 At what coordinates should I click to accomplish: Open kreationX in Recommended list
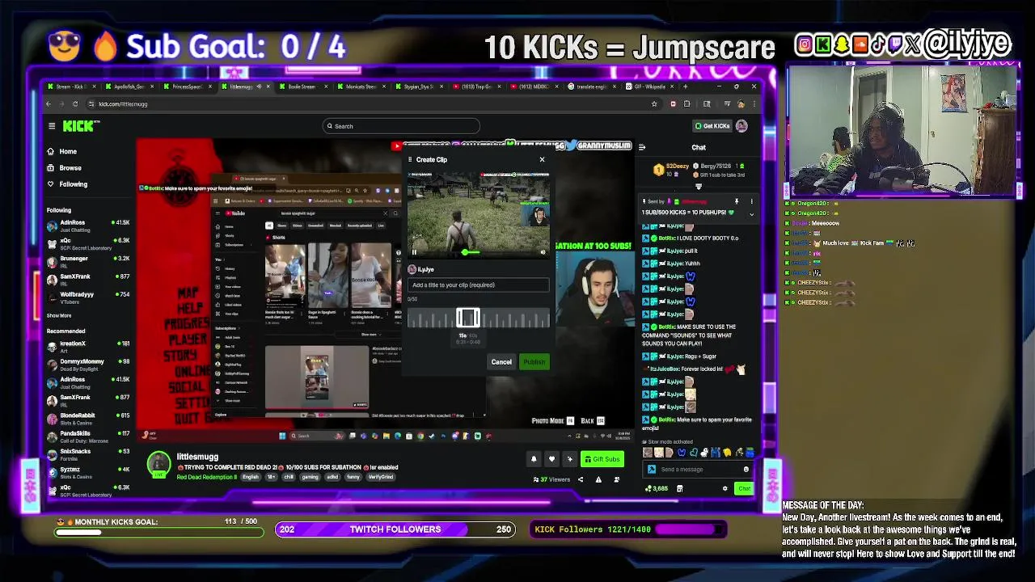(87, 347)
